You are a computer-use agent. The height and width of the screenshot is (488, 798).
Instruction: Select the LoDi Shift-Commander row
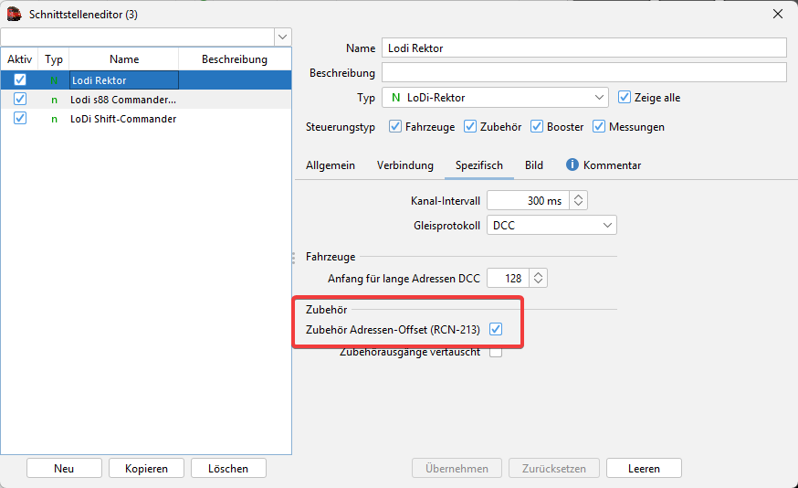(x=146, y=119)
